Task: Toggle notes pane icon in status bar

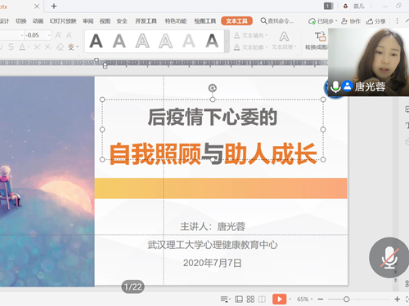Action: tap(224, 299)
